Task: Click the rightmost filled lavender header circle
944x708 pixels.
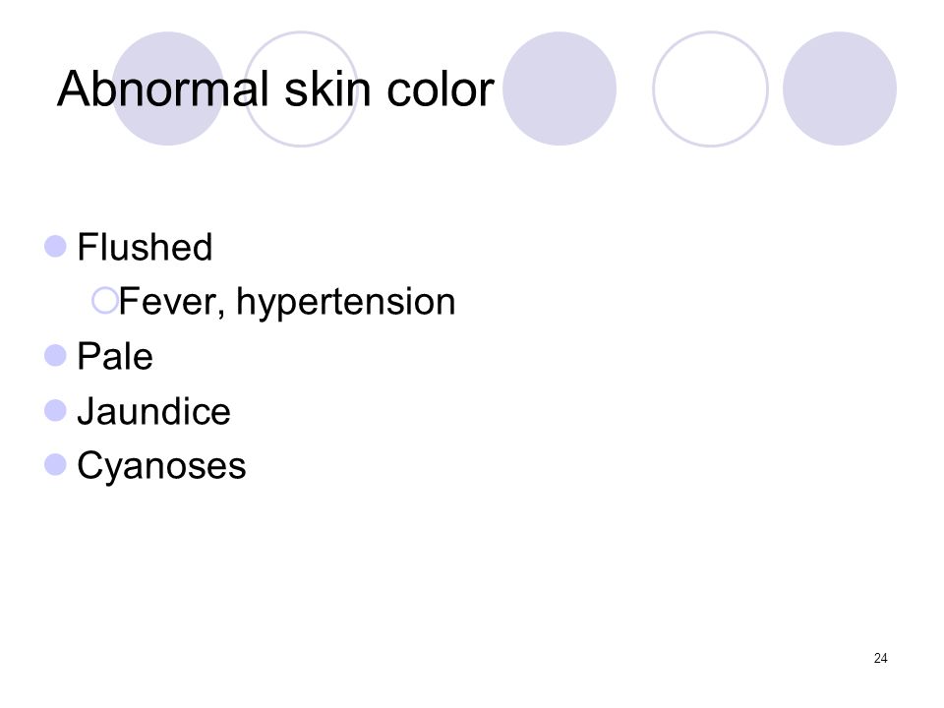Action: tap(839, 88)
